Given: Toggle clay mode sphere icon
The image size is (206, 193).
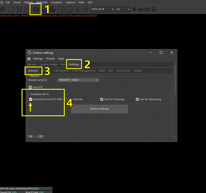Looking at the screenshot, I should pos(53,9).
